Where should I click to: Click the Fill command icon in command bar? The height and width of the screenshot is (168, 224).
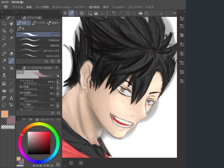click(140, 13)
